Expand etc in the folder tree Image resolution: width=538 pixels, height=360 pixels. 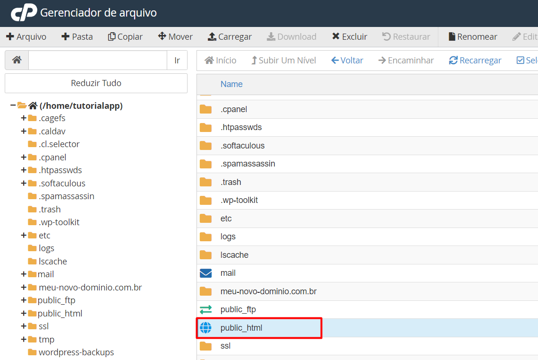tap(24, 235)
